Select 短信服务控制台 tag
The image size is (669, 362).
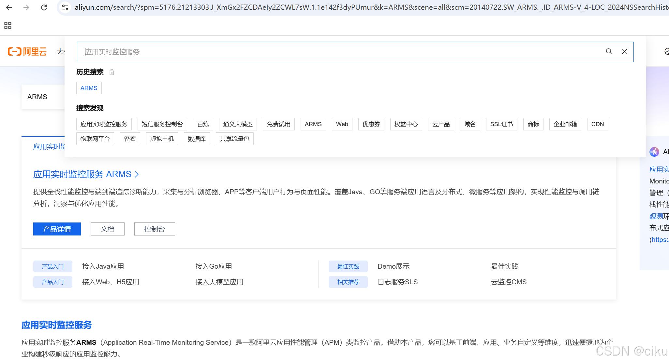162,124
